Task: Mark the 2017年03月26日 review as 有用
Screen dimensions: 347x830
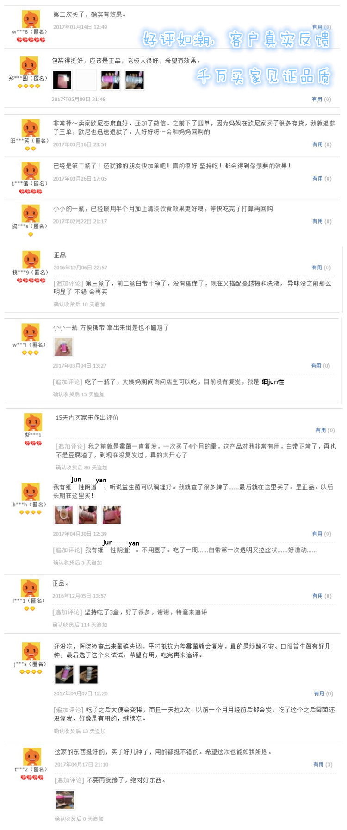Action: (x=322, y=179)
